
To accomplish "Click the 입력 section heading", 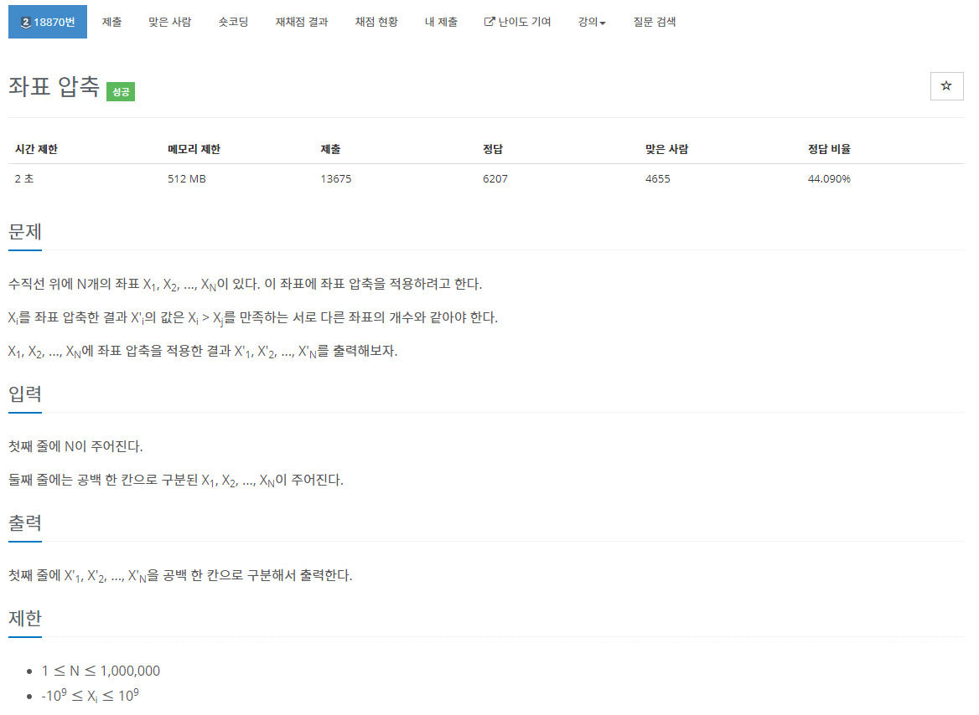I will pyautogui.click(x=25, y=394).
